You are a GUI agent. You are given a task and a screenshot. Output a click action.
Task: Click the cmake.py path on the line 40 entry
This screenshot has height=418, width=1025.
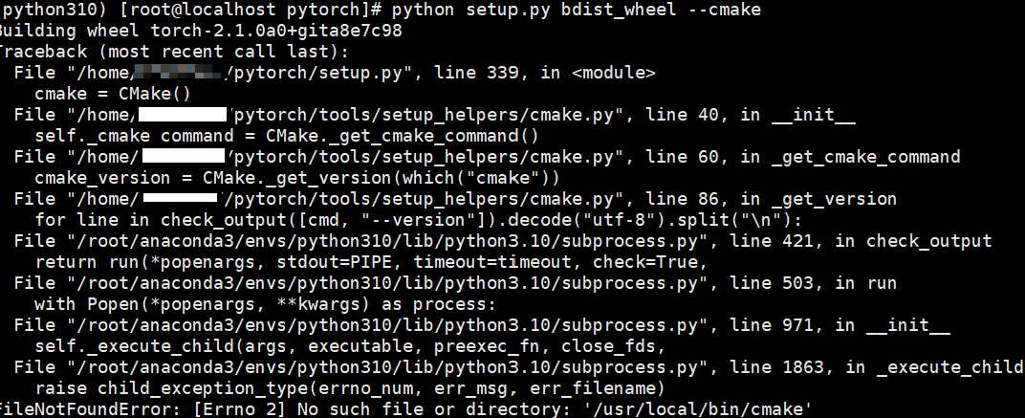pyautogui.click(x=428, y=115)
